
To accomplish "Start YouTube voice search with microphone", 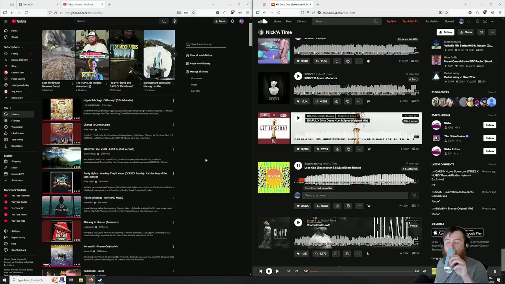I will point(175,21).
